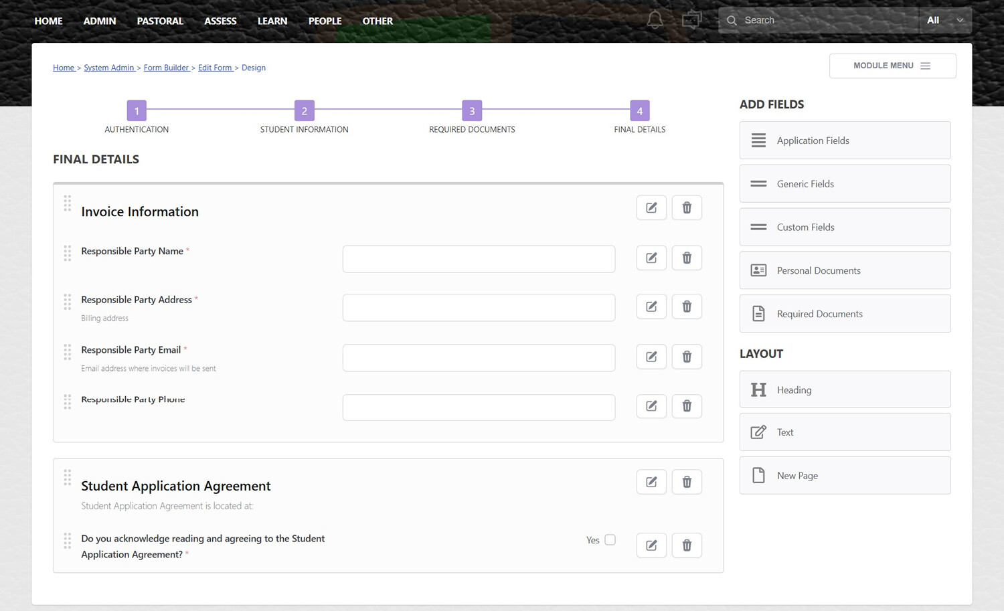Image resolution: width=1004 pixels, height=611 pixels.
Task: Expand Required Documents panel
Action: click(x=845, y=313)
